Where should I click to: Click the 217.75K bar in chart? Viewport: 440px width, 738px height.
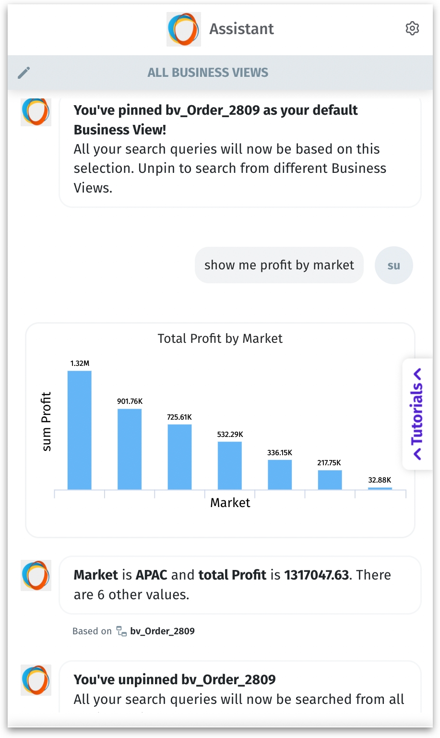point(330,480)
